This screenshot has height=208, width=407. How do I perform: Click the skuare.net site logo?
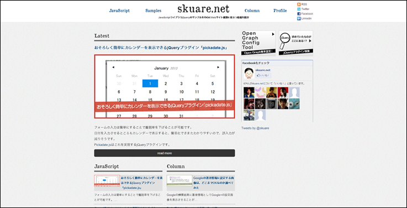click(x=203, y=9)
